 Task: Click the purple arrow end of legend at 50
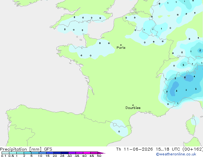(x=101, y=153)
